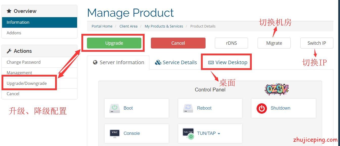This screenshot has height=146, width=340.
Task: Open the Service Details tab
Action: point(176,62)
